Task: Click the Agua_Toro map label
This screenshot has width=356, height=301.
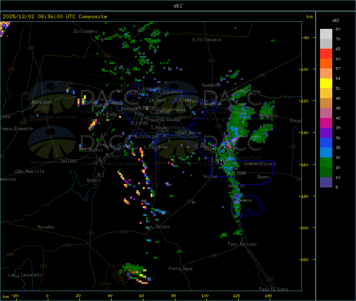Action: click(42, 102)
